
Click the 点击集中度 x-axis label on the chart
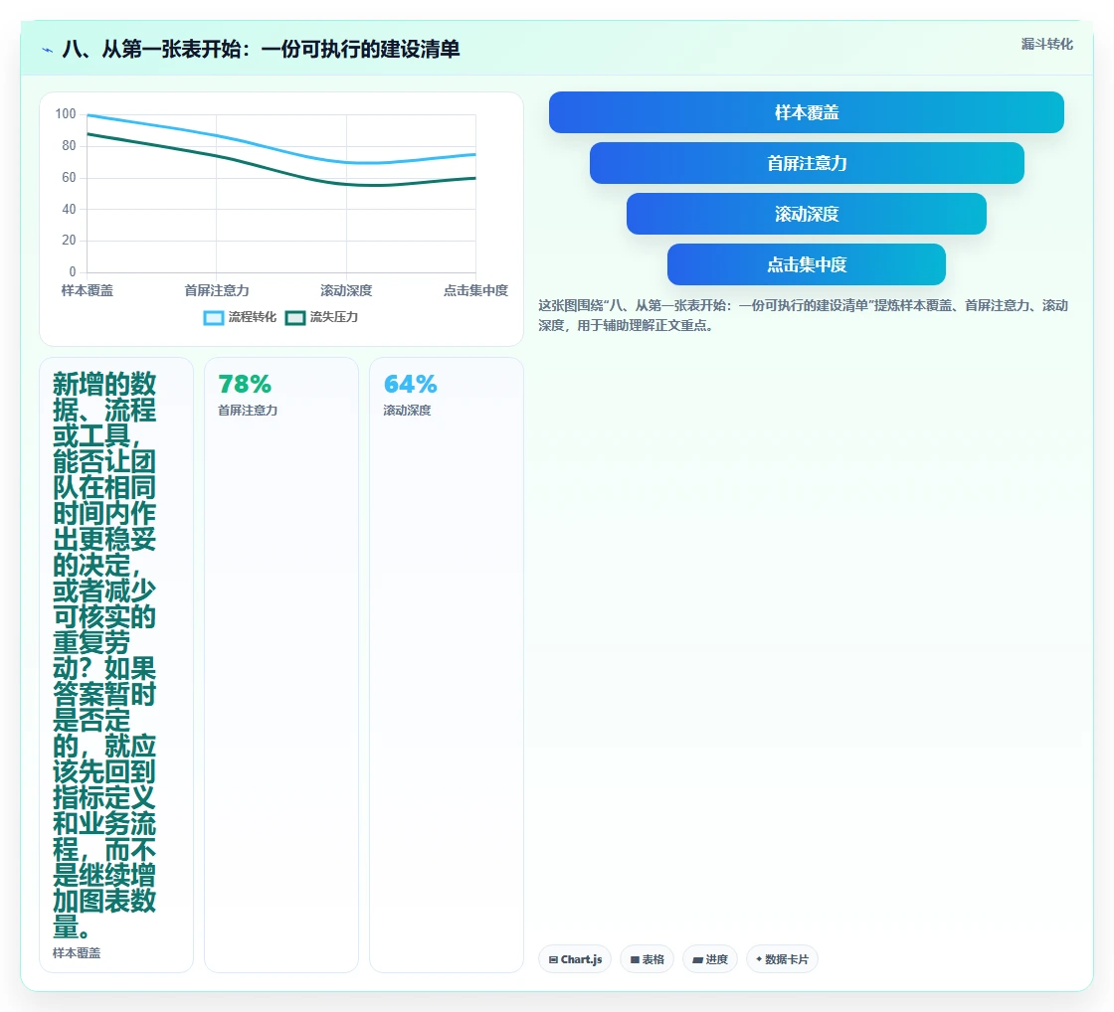click(475, 290)
